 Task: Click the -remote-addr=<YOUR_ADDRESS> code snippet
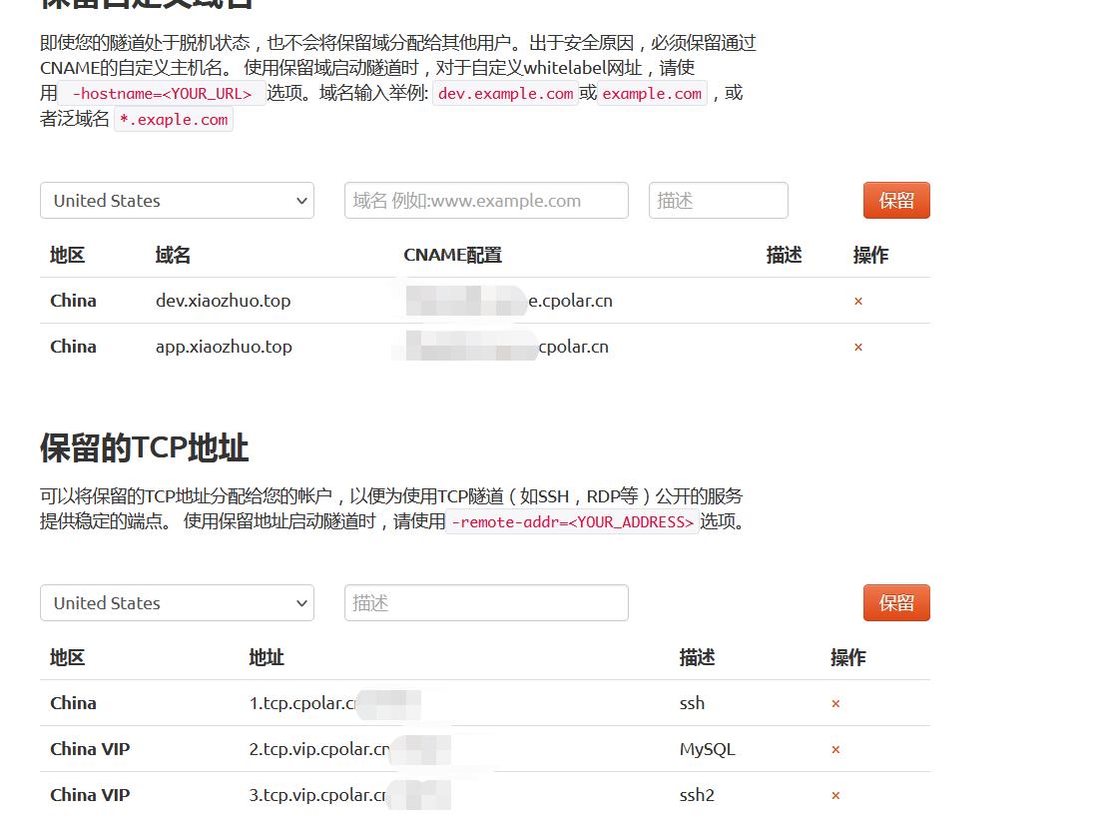point(573,522)
